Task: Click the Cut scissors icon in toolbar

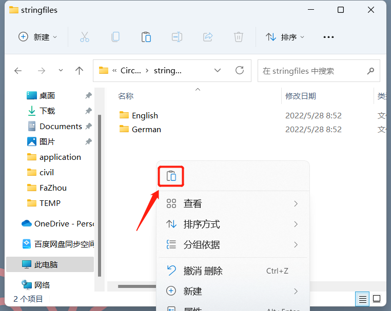Action: [85, 37]
